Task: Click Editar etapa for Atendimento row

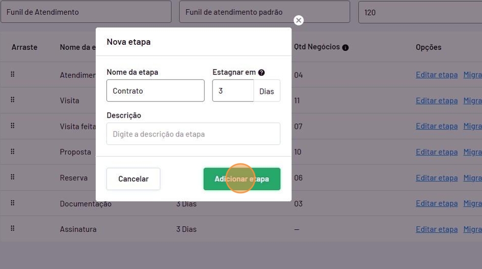Action: click(437, 75)
